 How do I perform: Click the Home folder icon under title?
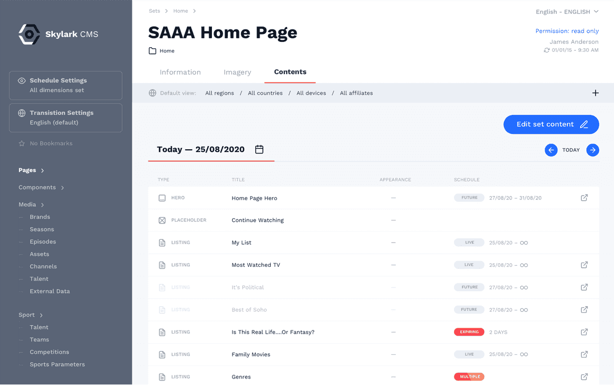153,51
